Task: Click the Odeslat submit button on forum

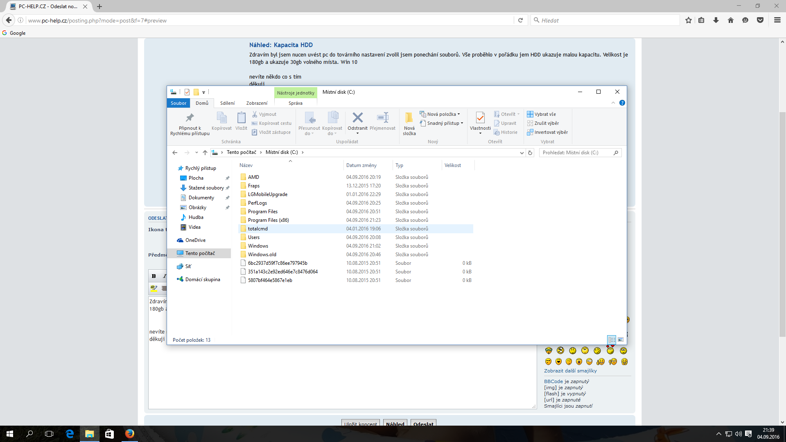Action: click(423, 424)
